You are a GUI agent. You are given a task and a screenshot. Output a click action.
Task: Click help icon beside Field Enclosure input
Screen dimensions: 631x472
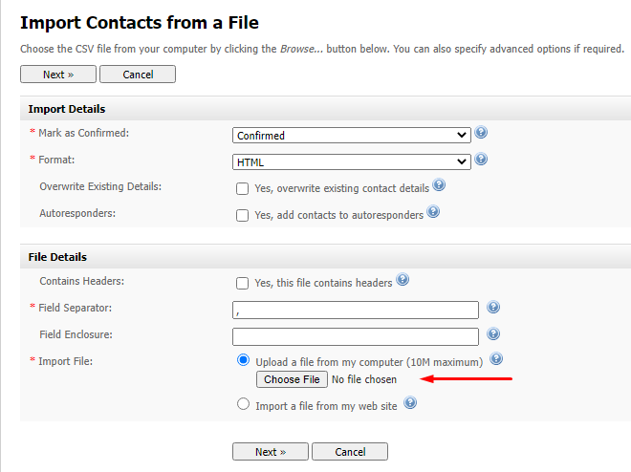[x=493, y=334]
